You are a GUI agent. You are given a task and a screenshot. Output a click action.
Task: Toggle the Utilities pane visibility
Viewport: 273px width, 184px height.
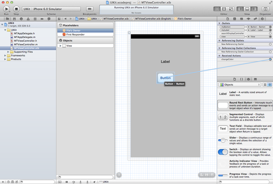[x=254, y=9]
